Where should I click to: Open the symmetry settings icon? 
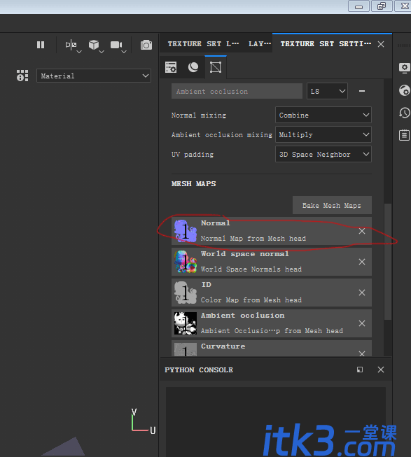point(71,45)
